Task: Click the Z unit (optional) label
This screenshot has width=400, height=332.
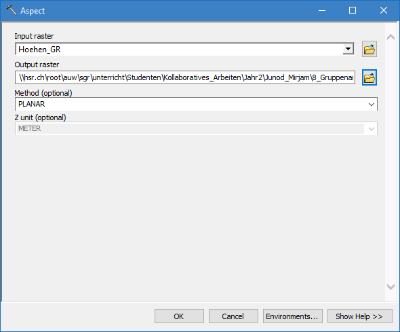Action: coord(40,117)
